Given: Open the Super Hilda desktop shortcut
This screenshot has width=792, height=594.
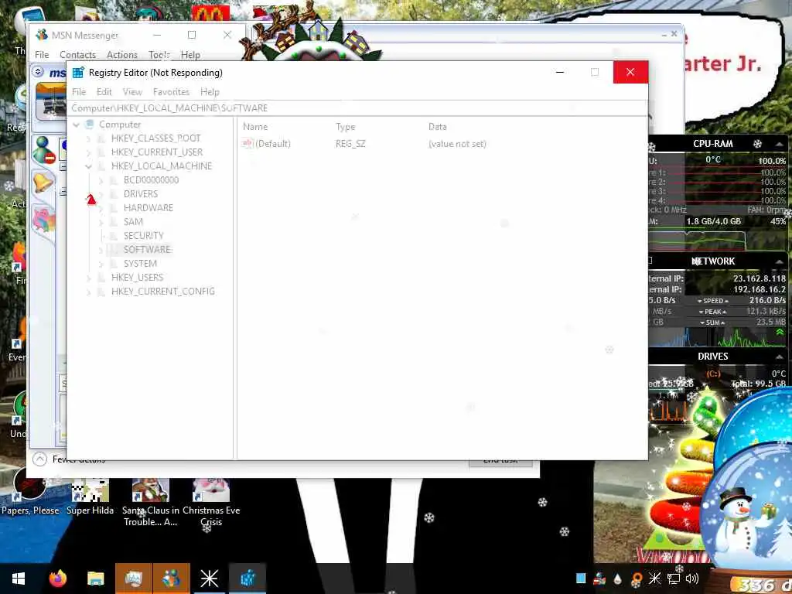Looking at the screenshot, I should pyautogui.click(x=90, y=497).
